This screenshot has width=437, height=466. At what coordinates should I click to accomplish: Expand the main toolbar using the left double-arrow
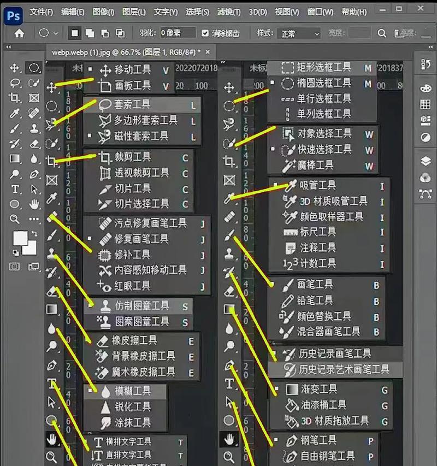coord(8,47)
